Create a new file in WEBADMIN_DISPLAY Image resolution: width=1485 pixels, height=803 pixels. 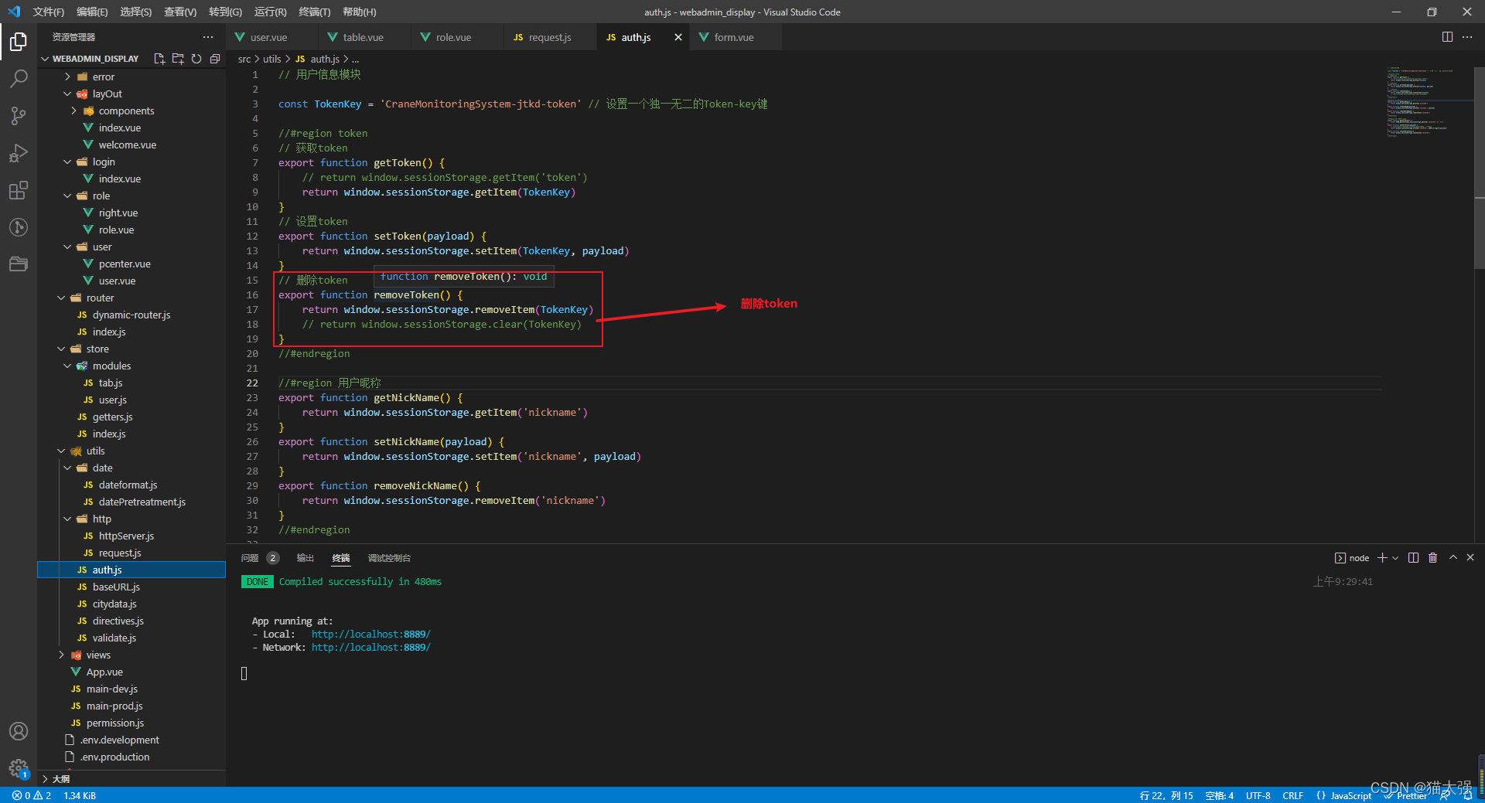(x=159, y=59)
